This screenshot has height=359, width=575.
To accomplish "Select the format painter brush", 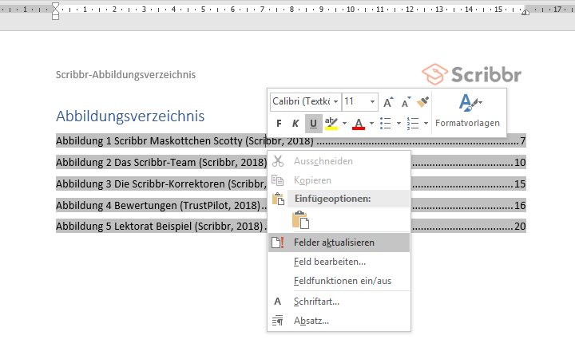I will 422,102.
